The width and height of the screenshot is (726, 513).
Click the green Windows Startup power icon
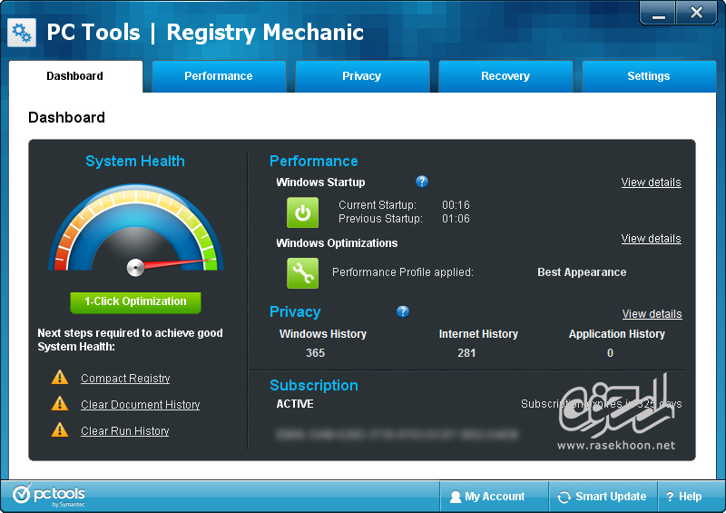click(x=302, y=212)
